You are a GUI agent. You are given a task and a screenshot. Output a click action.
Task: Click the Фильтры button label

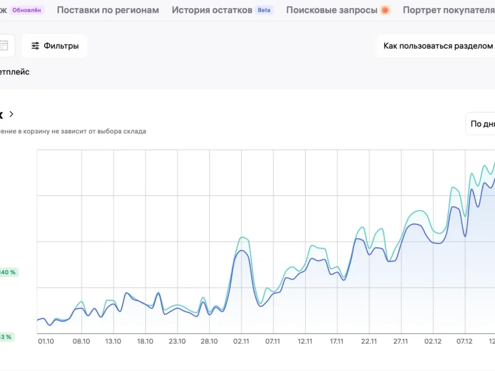pyautogui.click(x=61, y=46)
